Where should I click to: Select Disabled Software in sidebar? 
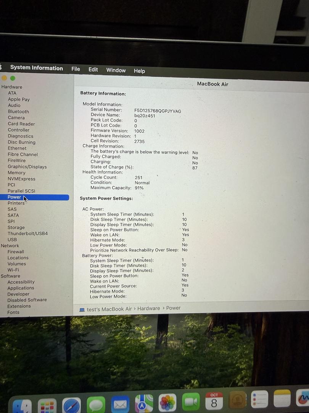tap(27, 300)
